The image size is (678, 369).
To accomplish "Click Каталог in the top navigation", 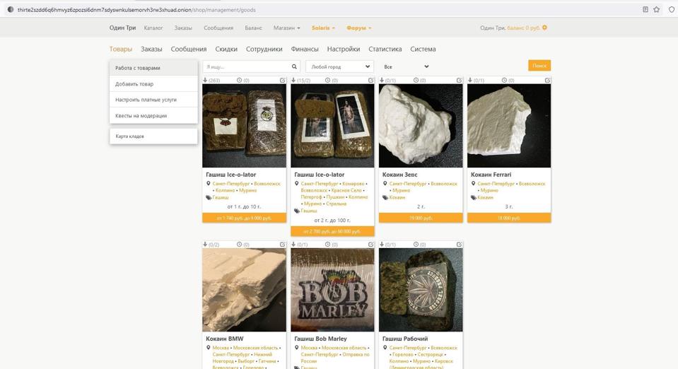I will coord(153,28).
